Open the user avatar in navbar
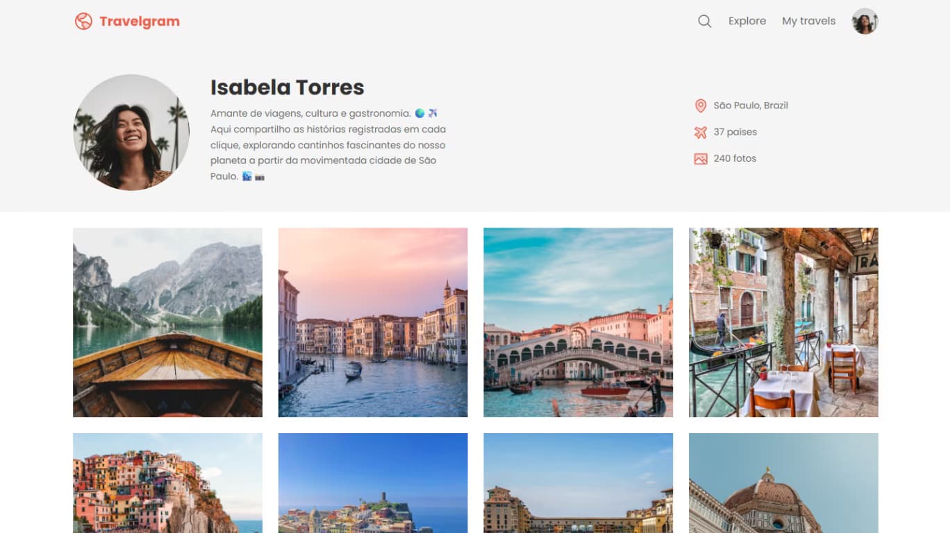This screenshot has height=533, width=950. [865, 22]
